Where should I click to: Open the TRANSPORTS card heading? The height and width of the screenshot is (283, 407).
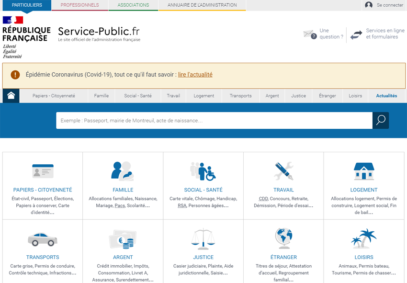tap(43, 257)
